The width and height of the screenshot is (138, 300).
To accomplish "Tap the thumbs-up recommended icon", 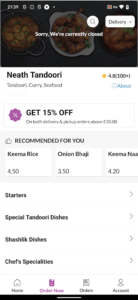I will point(8,141).
